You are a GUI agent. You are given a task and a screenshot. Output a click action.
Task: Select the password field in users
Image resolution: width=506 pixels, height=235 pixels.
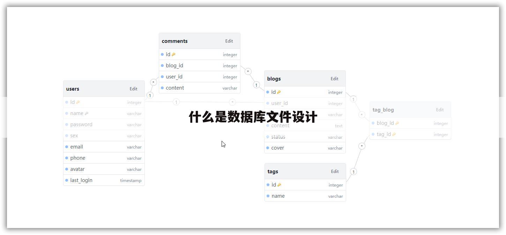coord(81,124)
